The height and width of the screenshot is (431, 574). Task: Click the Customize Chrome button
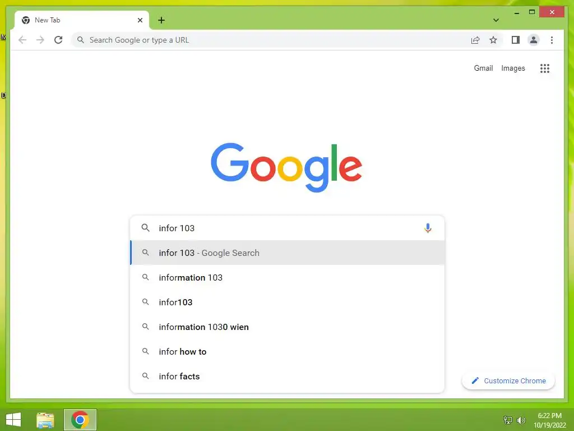pyautogui.click(x=508, y=381)
